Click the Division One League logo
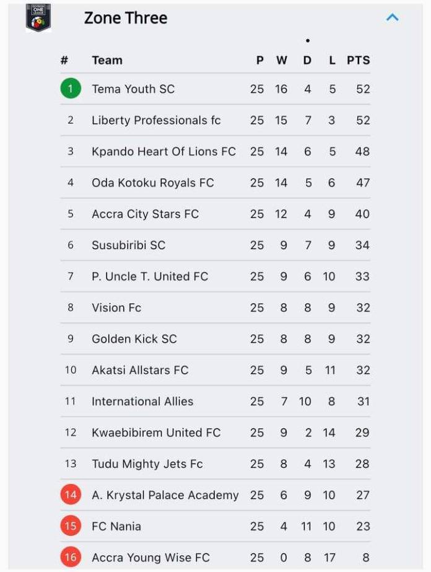The height and width of the screenshot is (572, 431). 38,17
